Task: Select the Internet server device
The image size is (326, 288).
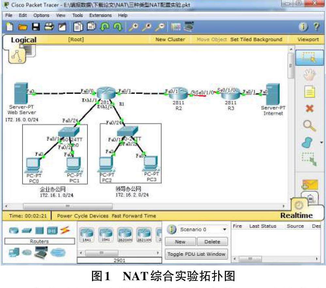Action: click(x=273, y=94)
